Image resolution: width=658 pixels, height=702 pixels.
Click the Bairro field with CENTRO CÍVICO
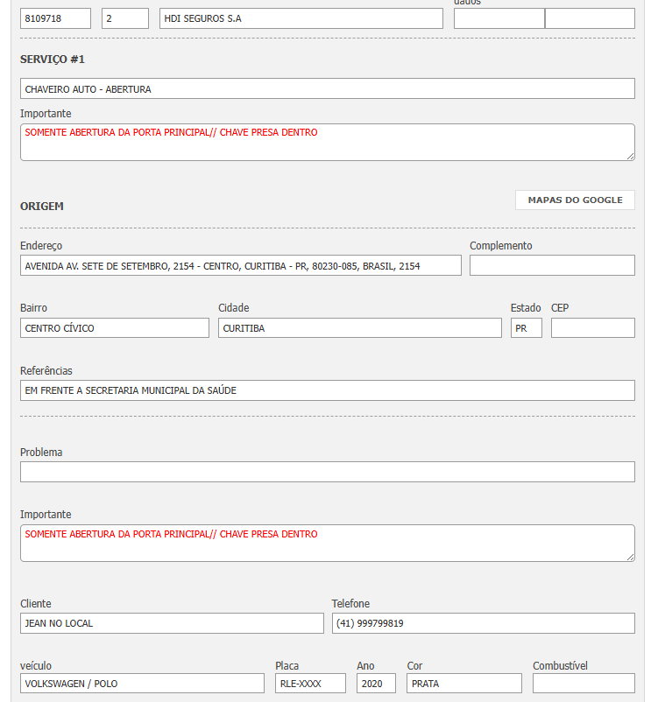pyautogui.click(x=115, y=328)
